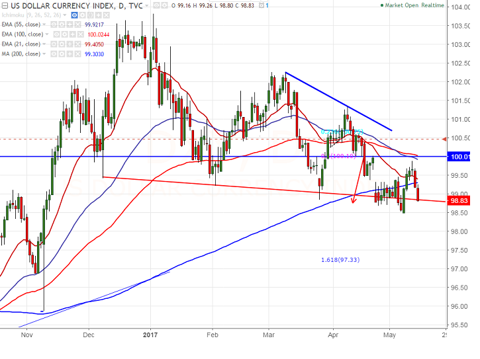The width and height of the screenshot is (480, 359).
Task: Click the Apr label on time axis
Action: (333, 335)
